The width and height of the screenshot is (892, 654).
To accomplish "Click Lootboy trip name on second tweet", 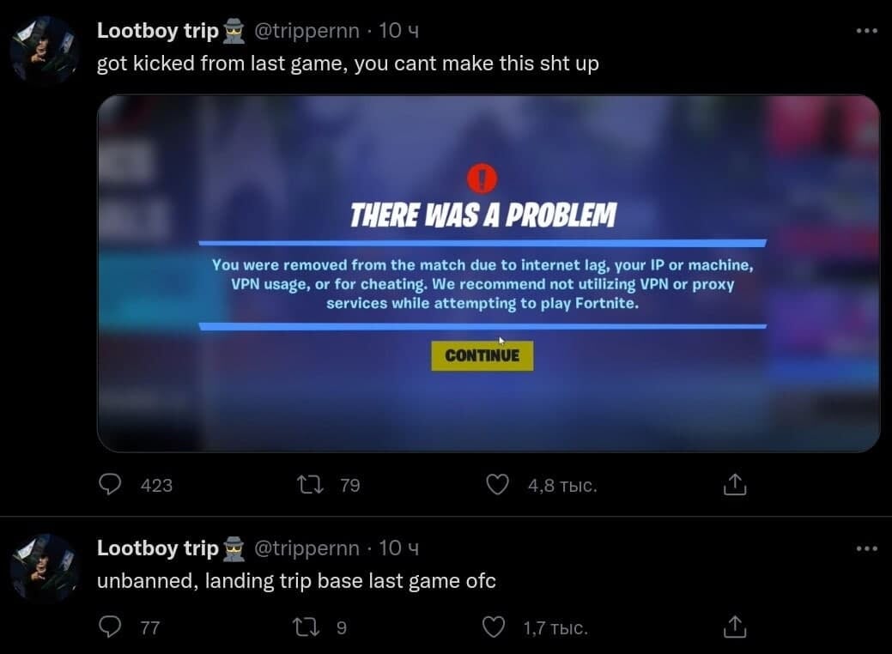I will [x=158, y=548].
